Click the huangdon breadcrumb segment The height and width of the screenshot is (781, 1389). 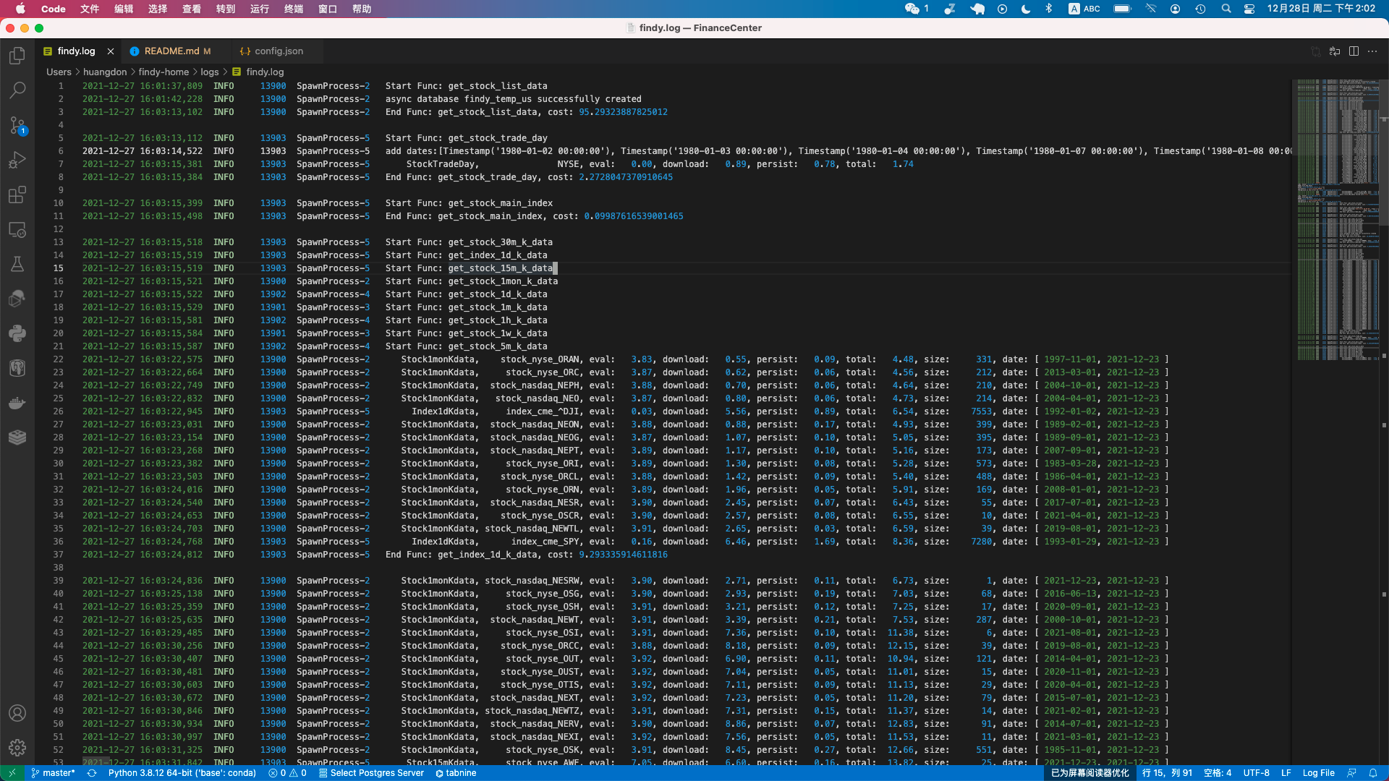(x=105, y=72)
